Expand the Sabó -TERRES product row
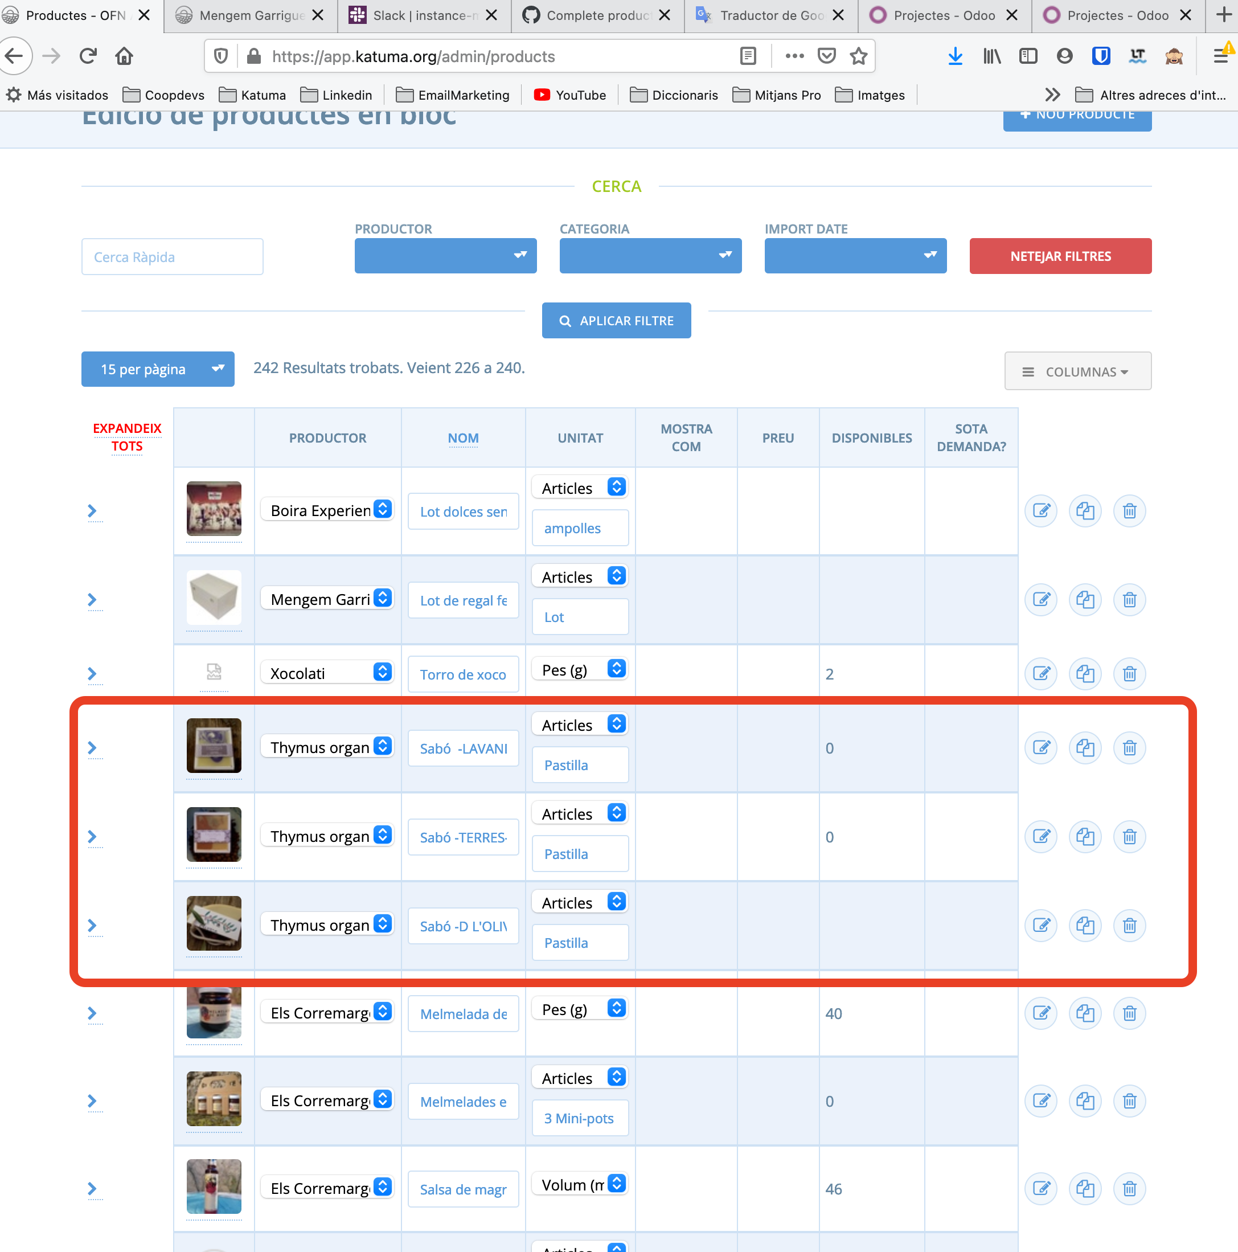 point(92,836)
